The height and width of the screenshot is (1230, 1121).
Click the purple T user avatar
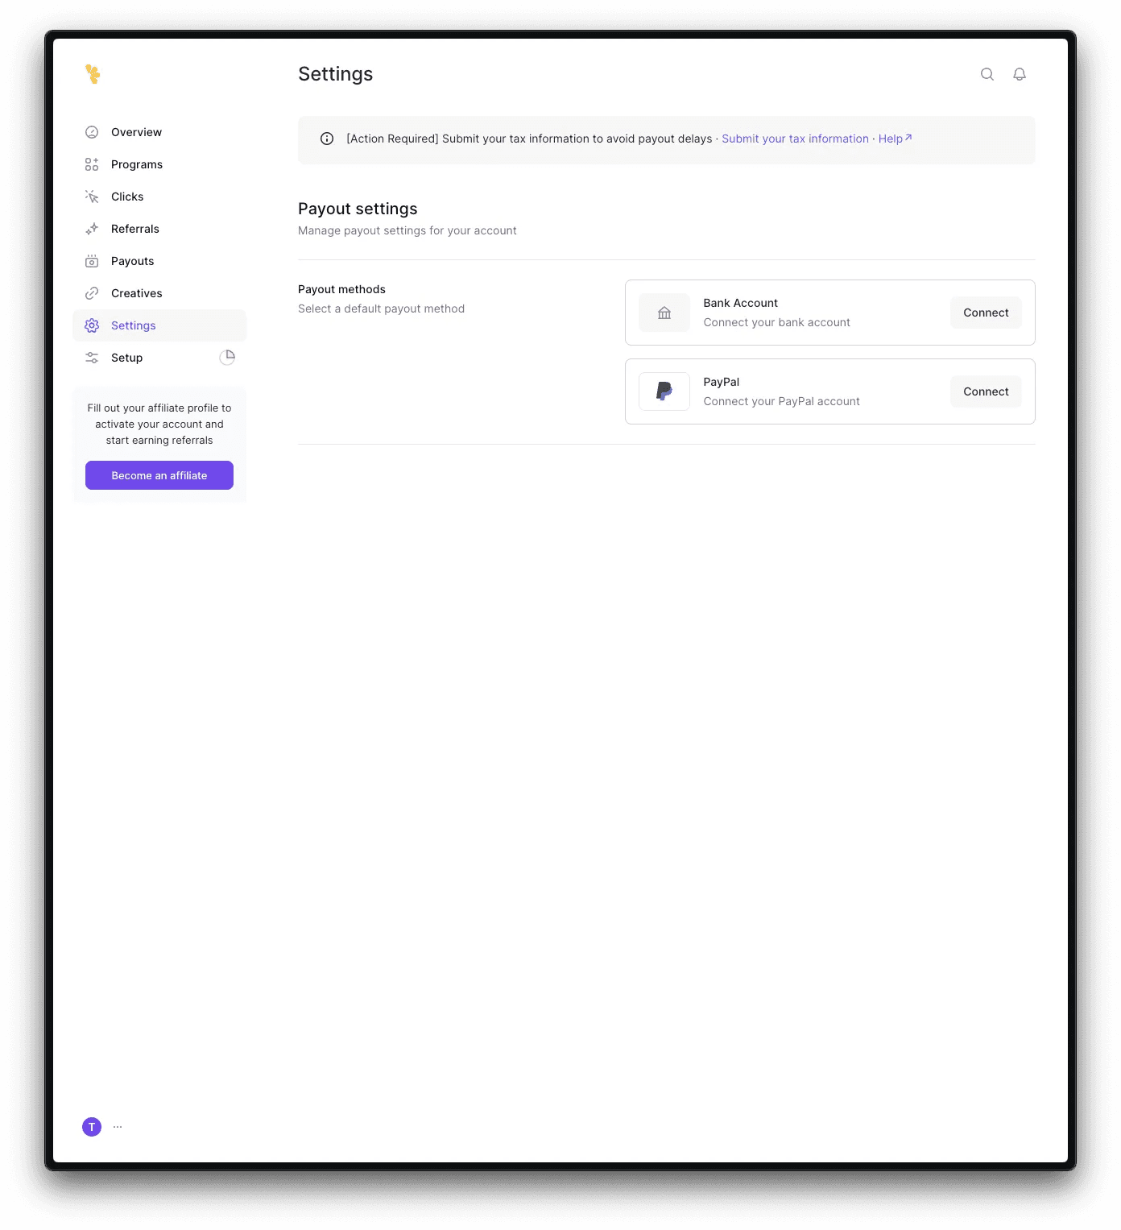[x=92, y=1127]
